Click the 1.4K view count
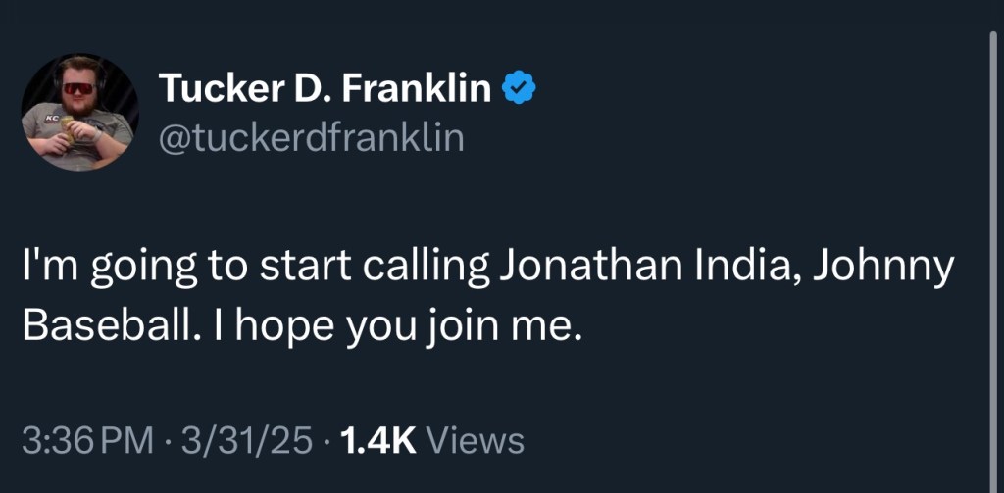 click(376, 440)
